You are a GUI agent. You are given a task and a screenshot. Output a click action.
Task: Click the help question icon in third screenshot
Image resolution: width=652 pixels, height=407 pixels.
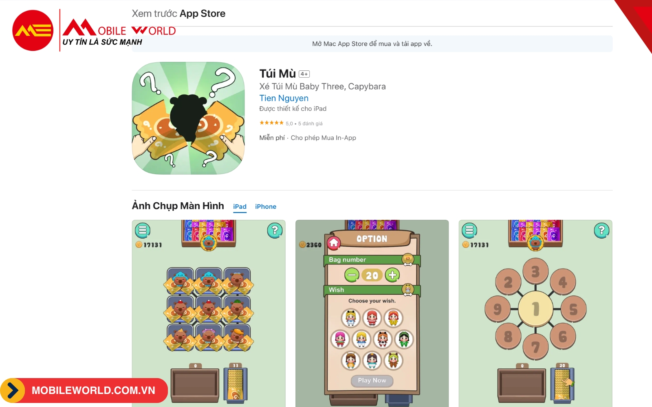pyautogui.click(x=602, y=230)
